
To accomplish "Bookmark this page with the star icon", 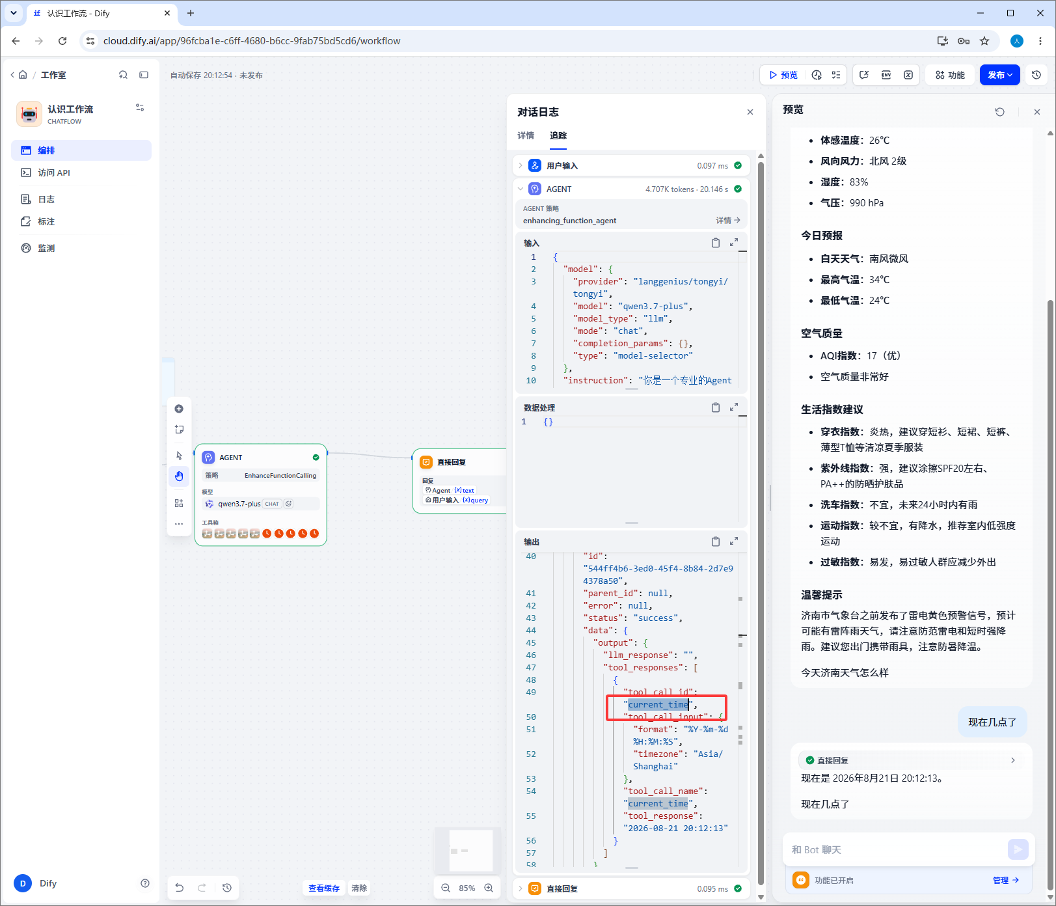I will pyautogui.click(x=984, y=41).
